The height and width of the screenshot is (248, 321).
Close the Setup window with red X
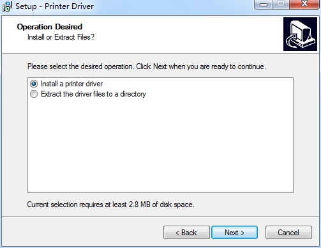(x=304, y=4)
